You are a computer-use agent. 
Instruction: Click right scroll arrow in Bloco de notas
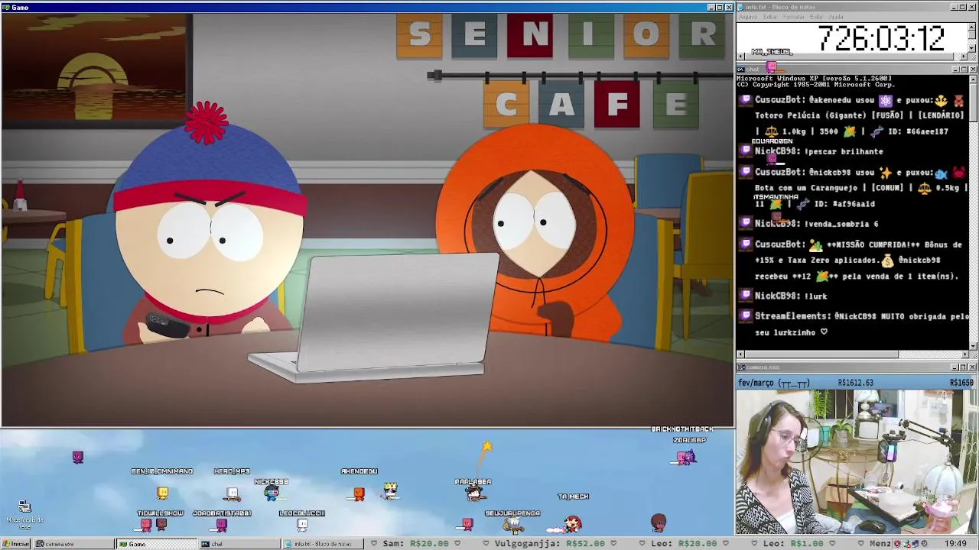[x=964, y=57]
